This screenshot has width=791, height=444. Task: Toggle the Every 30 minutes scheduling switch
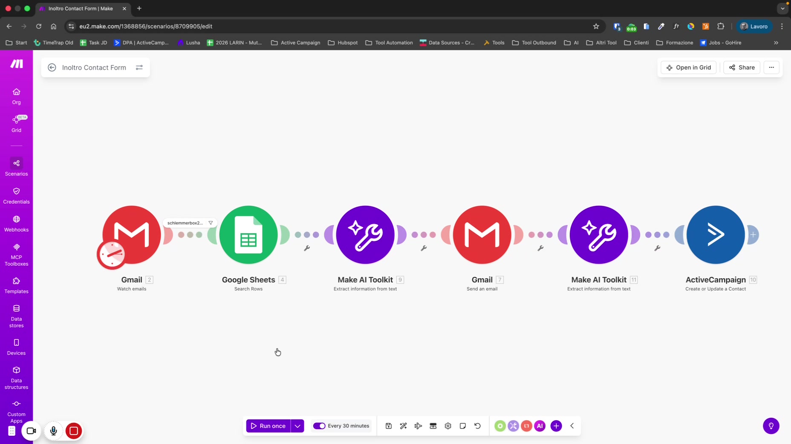click(x=319, y=426)
